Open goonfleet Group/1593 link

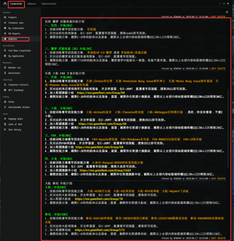tap(105, 170)
